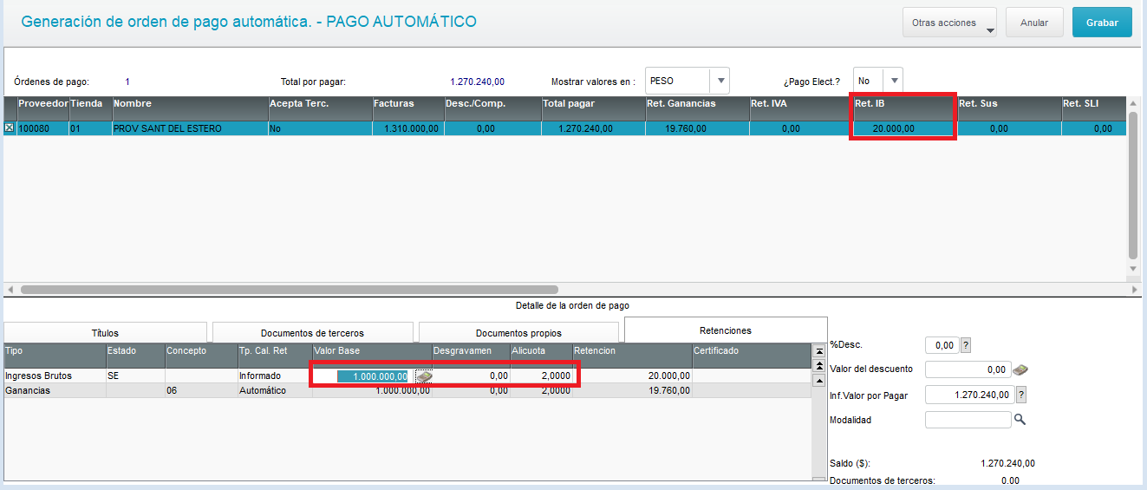This screenshot has width=1147, height=490.
Task: Click help button beside Inf.Valor por Pagar
Action: (1020, 395)
